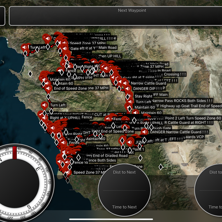Tap the speaker pin left of "JUMP" label
Image resolution: width=222 pixels, height=222 pixels.
[x=130, y=142]
